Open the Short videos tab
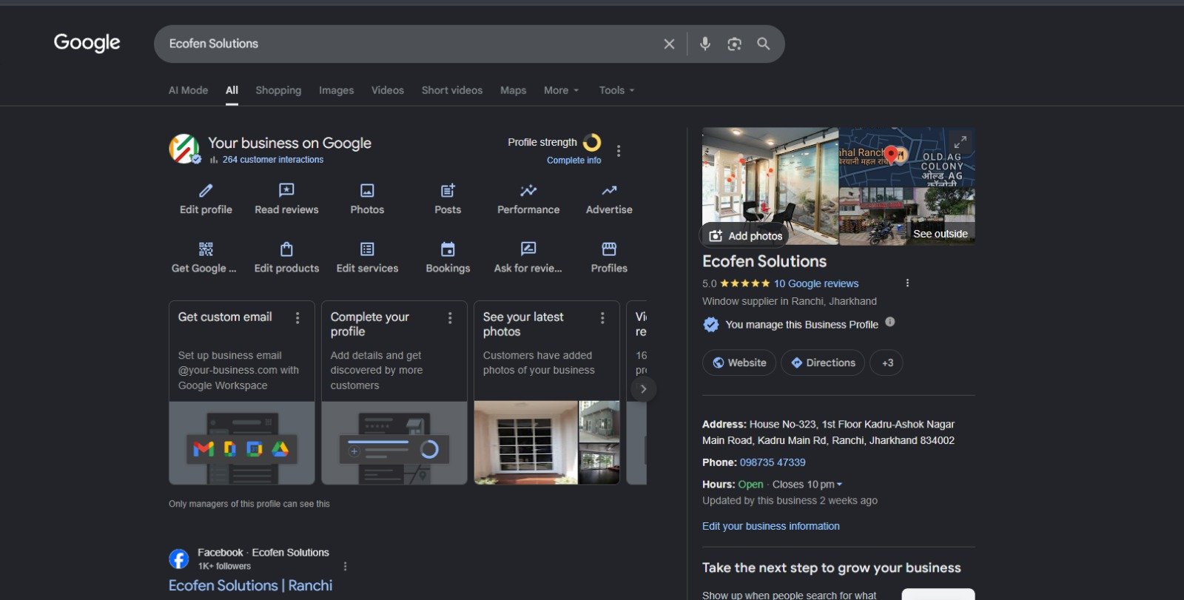Screen dimensions: 1184x600 (452, 90)
